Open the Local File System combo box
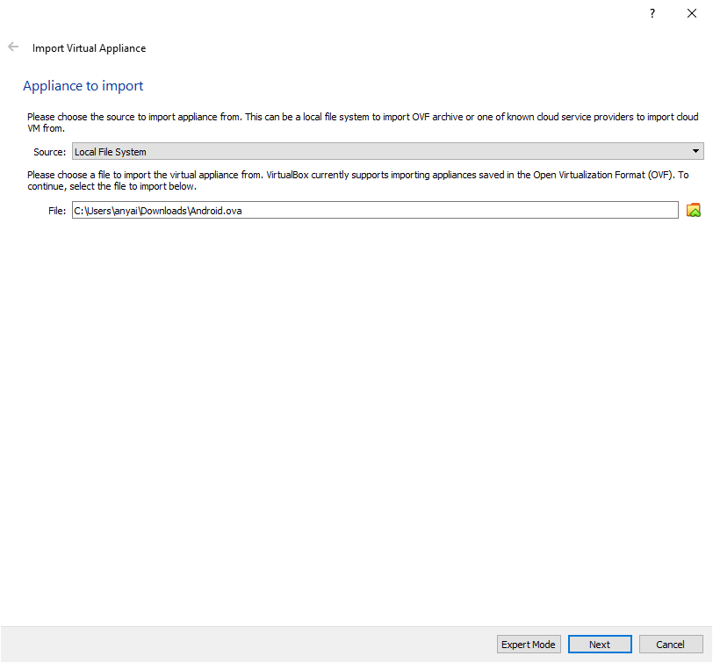The width and height of the screenshot is (713, 663). (387, 151)
